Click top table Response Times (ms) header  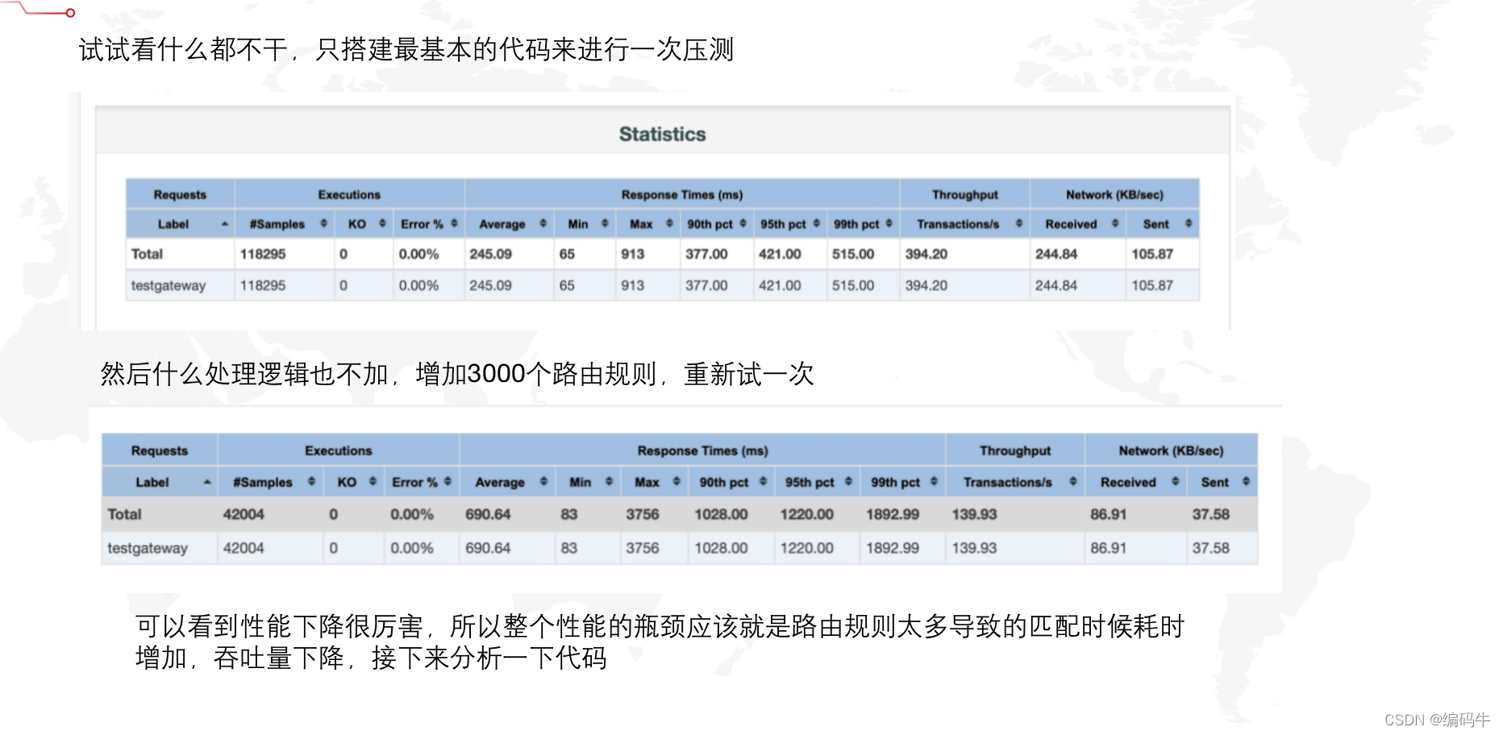coord(681,194)
